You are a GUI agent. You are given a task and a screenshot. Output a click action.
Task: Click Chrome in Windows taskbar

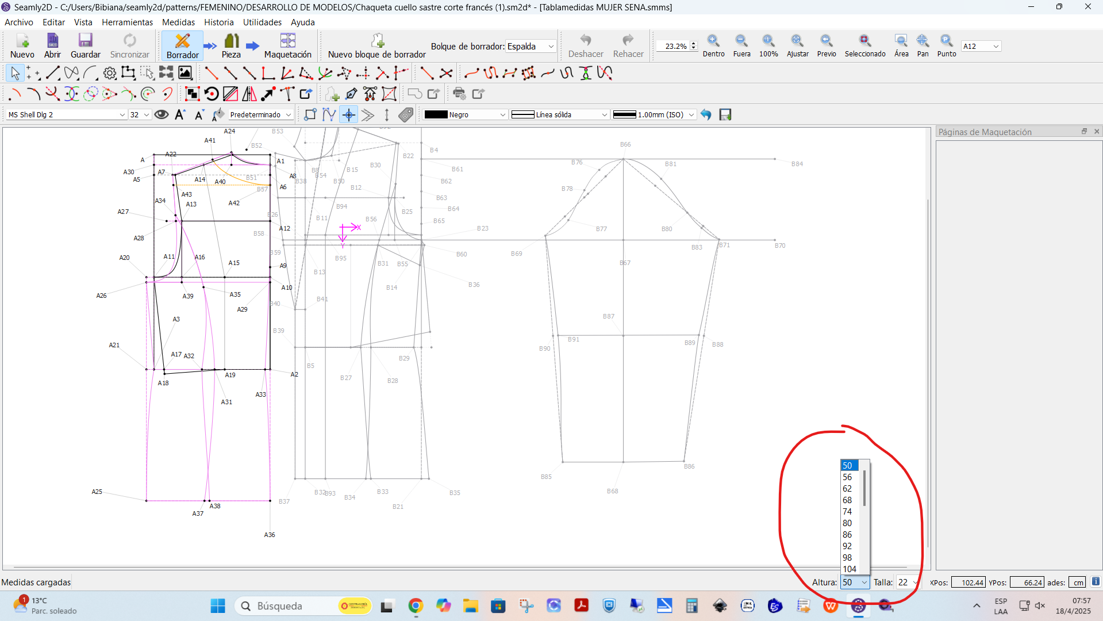point(416,605)
